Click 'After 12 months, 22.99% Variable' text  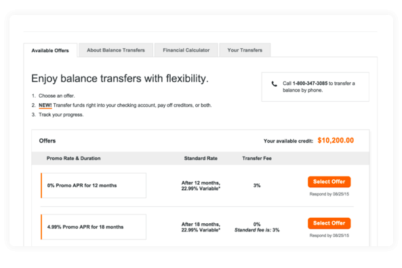coord(201,186)
